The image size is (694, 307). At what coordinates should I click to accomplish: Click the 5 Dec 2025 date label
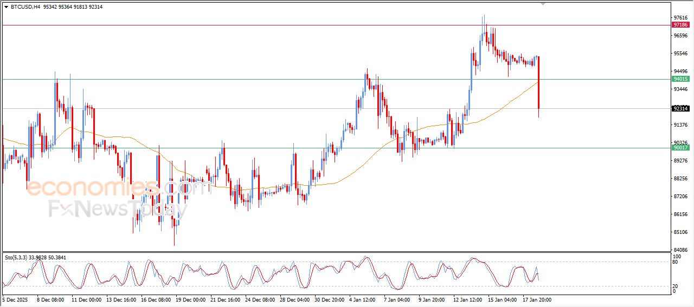[x=17, y=299]
